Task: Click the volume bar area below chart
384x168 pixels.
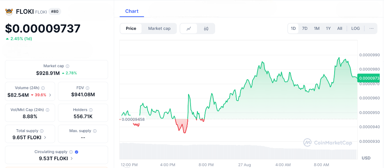Action: [238, 151]
